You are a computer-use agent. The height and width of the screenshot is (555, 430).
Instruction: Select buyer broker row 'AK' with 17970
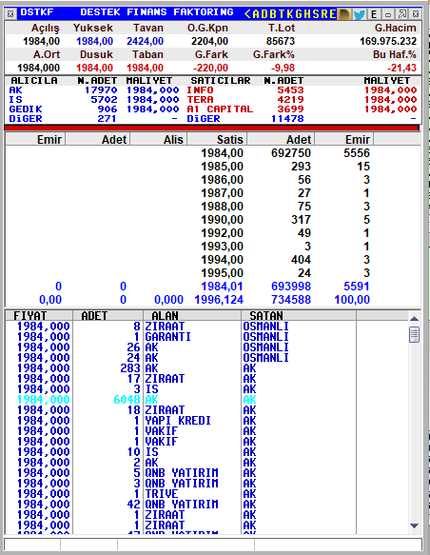94,90
